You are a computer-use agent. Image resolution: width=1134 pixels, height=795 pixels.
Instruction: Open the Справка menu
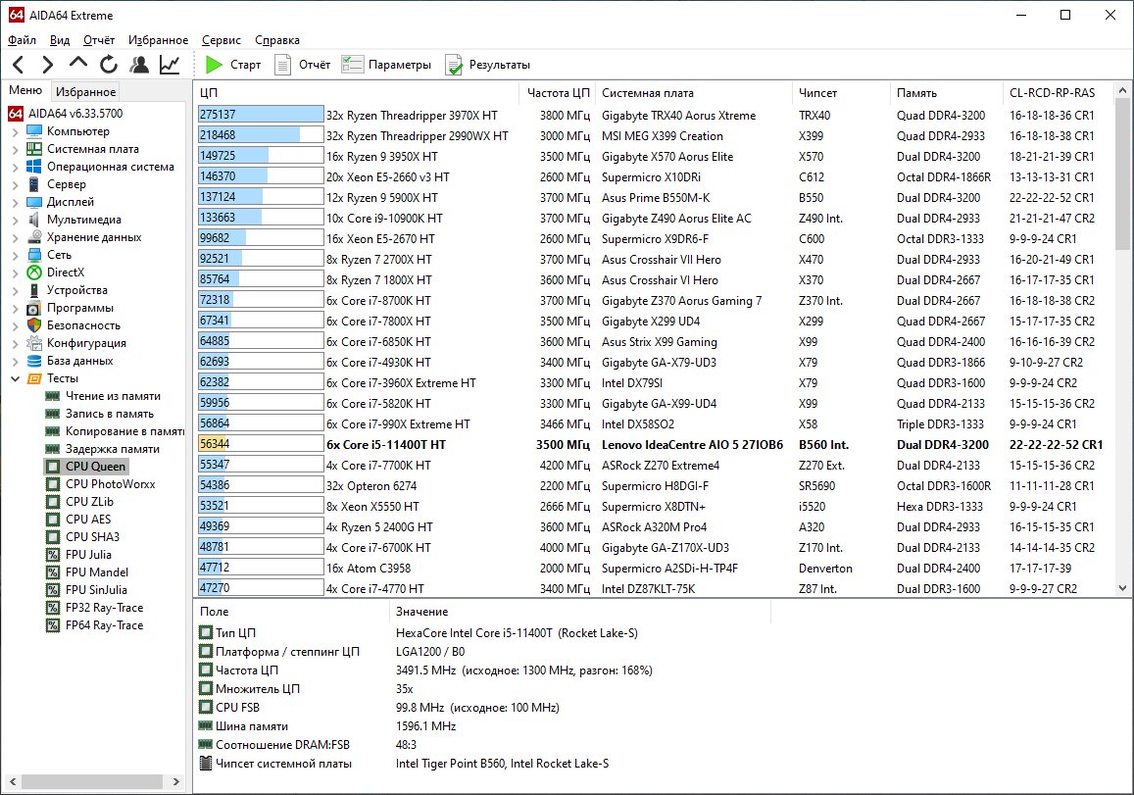(277, 40)
